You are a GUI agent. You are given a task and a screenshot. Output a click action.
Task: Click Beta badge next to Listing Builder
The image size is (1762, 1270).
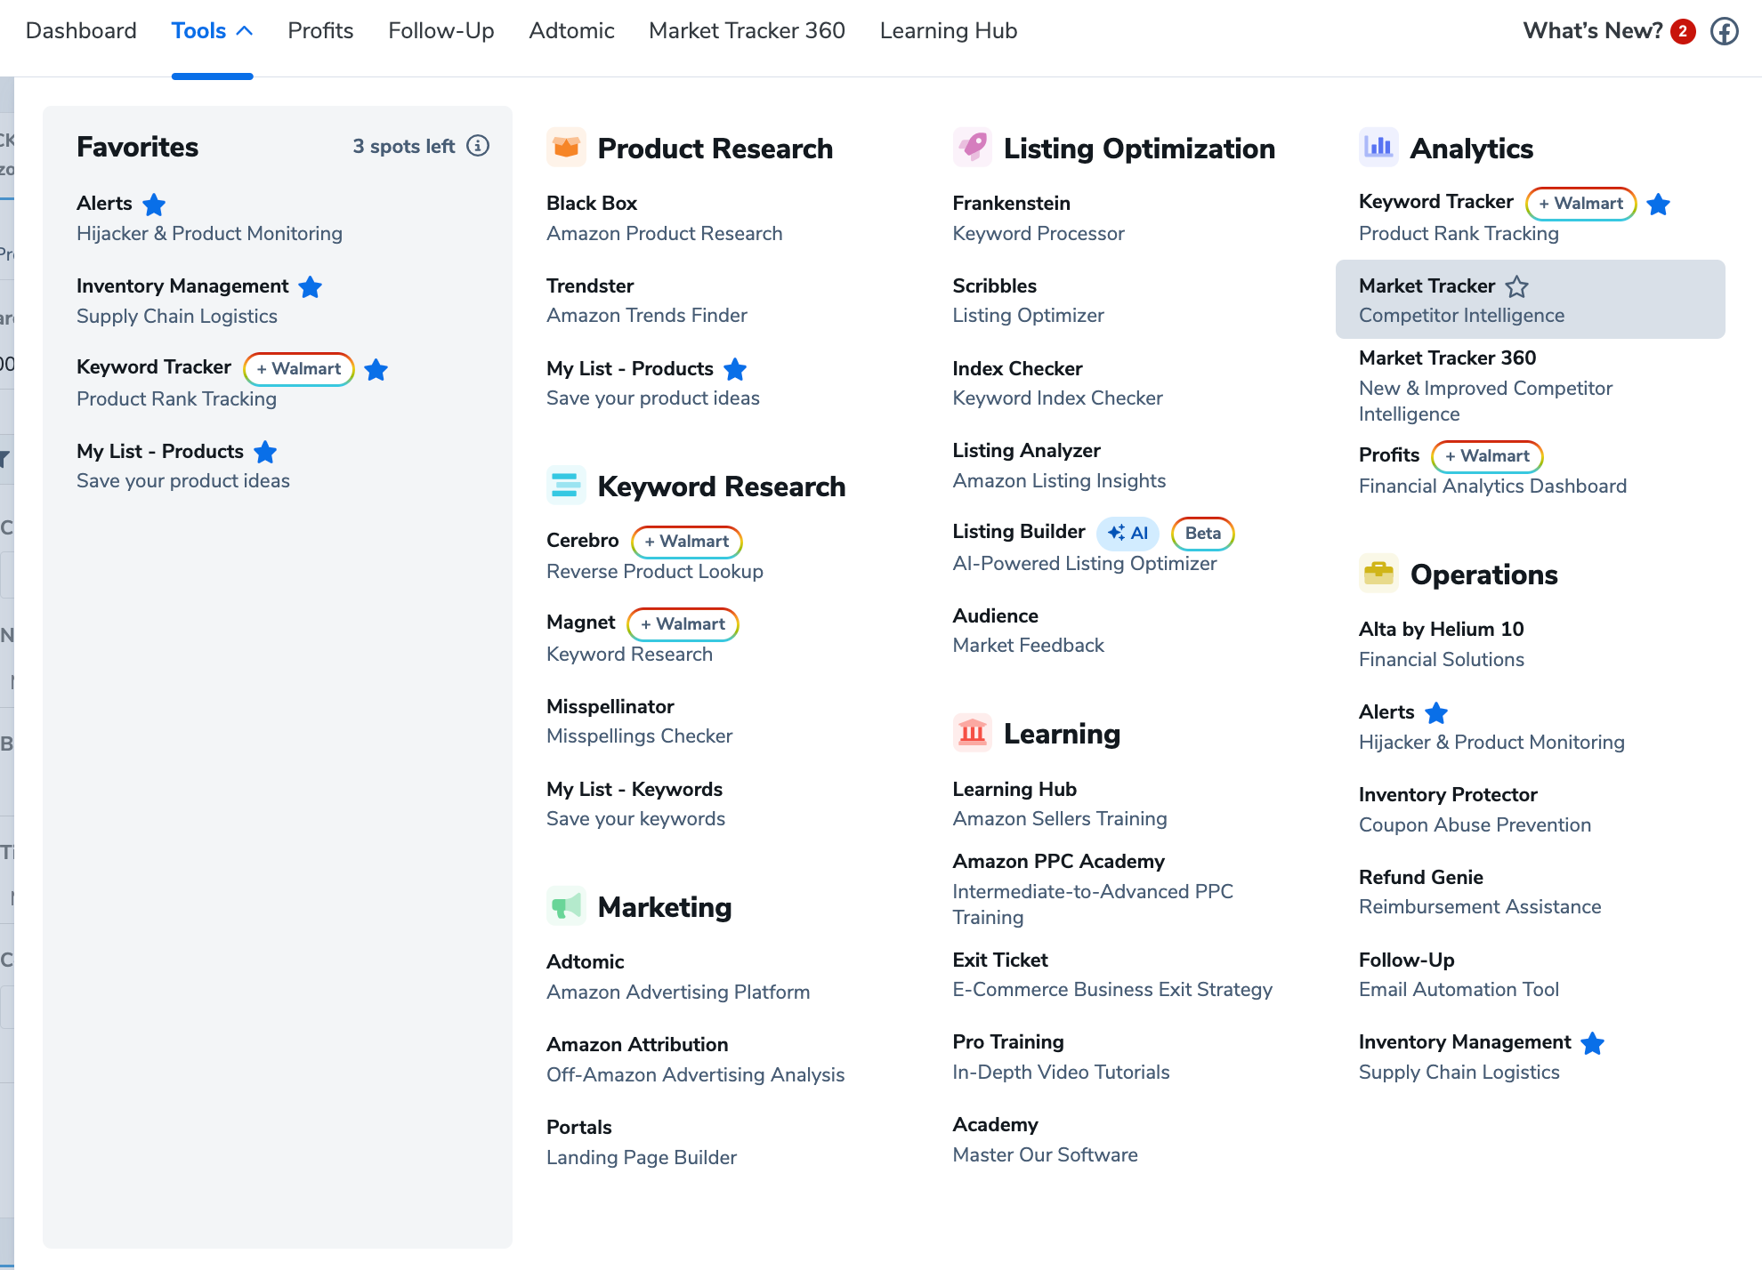(x=1203, y=533)
